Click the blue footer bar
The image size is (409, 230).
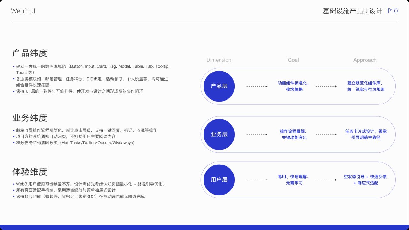tap(204, 227)
